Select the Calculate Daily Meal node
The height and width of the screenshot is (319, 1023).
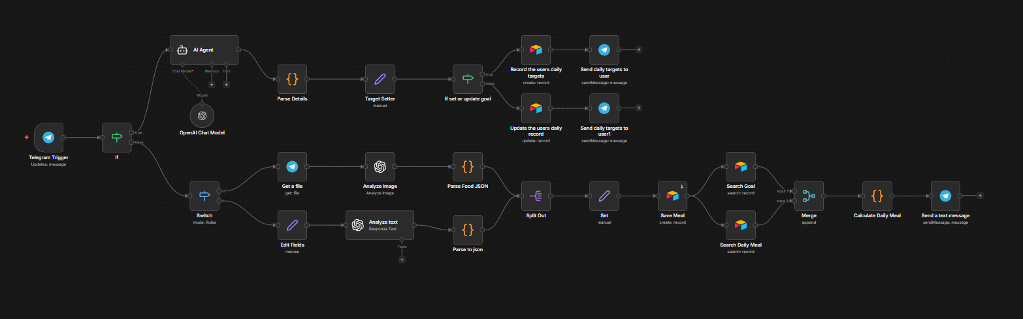click(x=877, y=196)
